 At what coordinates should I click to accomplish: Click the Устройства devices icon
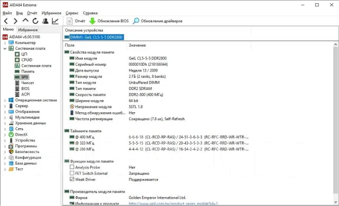(11, 140)
